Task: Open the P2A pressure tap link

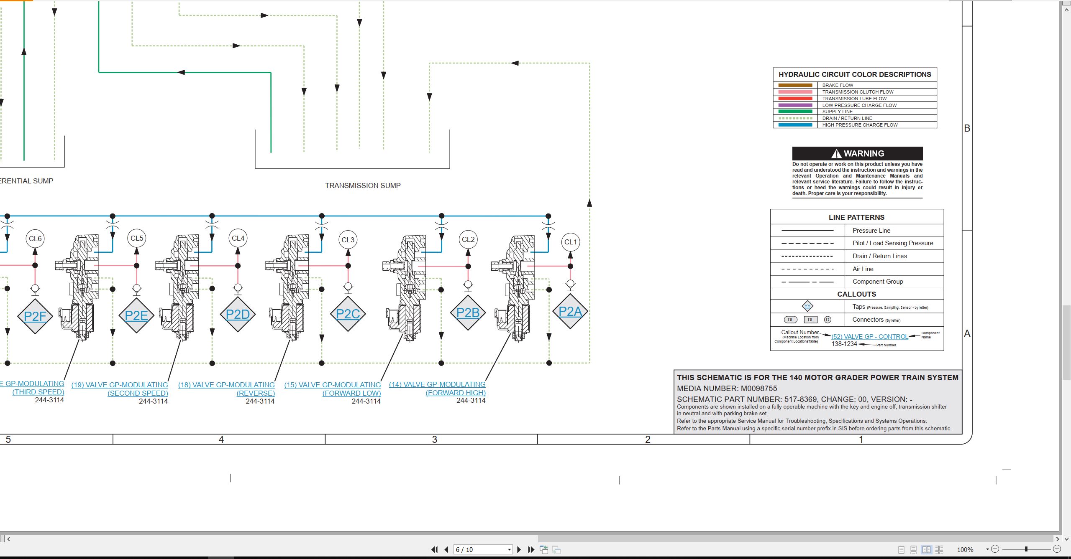Action: [x=570, y=312]
